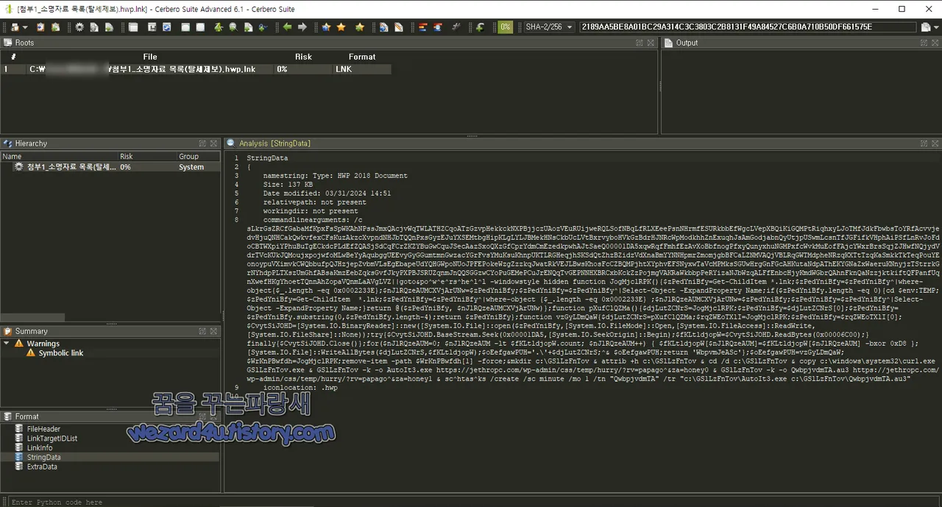
Task: Click the save-with-refresh icon beside the floppy
Action: 166,27
